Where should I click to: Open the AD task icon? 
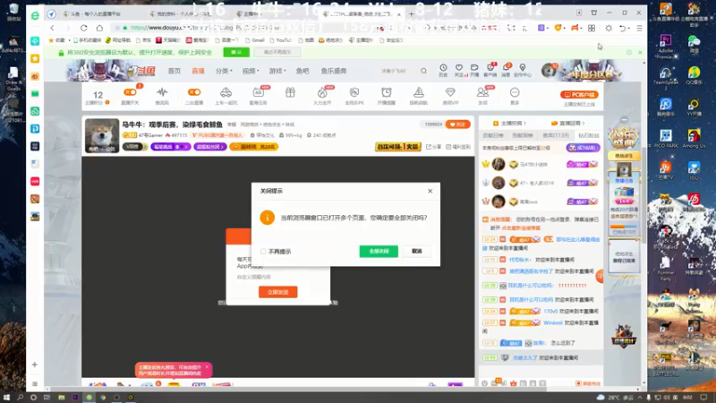coord(258,92)
